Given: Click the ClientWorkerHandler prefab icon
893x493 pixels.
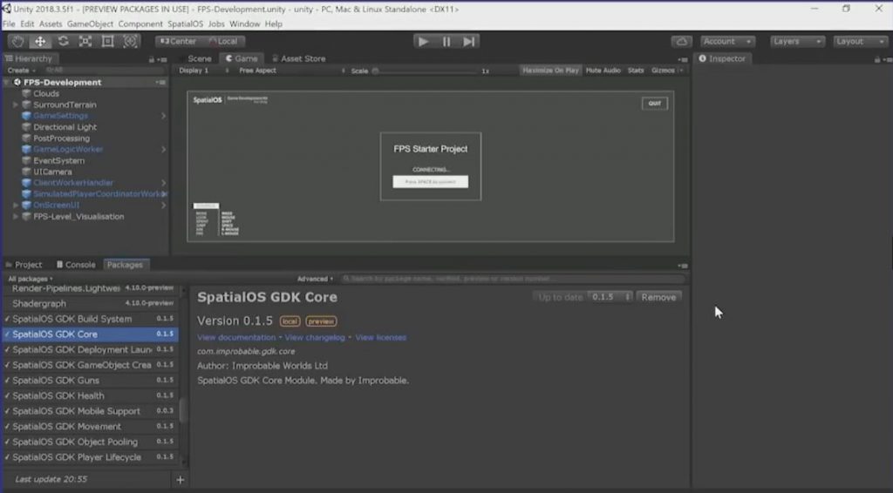Looking at the screenshot, I should click(x=26, y=183).
